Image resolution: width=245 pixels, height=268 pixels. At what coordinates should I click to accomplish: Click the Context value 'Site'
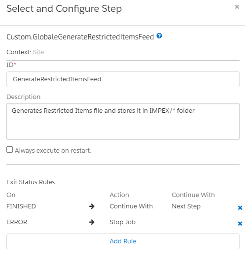38,52
